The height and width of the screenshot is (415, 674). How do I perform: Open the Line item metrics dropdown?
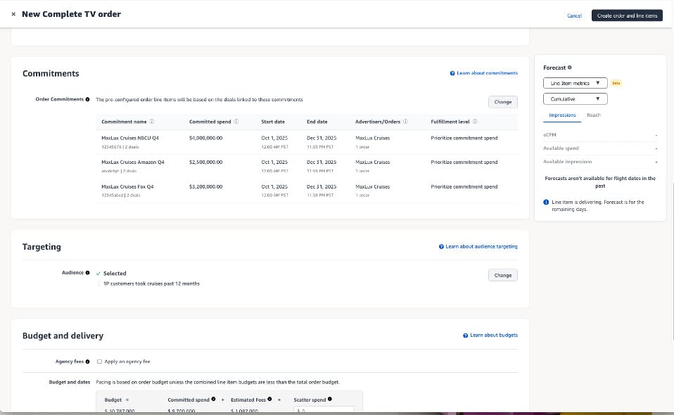(575, 83)
